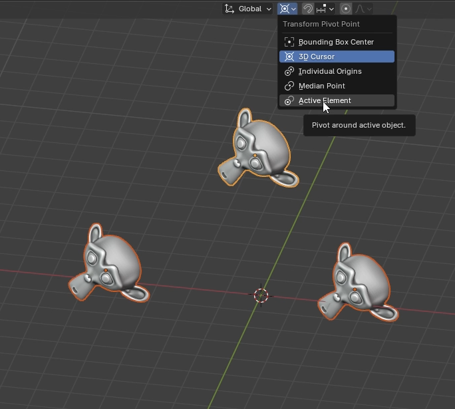The image size is (455, 409).
Task: Click the Median Point icon
Action: click(289, 86)
